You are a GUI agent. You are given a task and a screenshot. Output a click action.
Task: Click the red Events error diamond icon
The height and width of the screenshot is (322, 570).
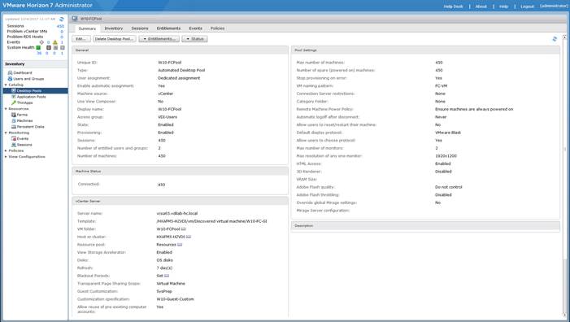pyautogui.click(x=41, y=42)
